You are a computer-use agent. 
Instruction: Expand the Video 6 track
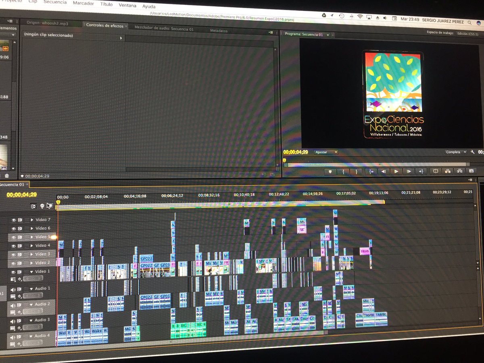[x=32, y=228]
